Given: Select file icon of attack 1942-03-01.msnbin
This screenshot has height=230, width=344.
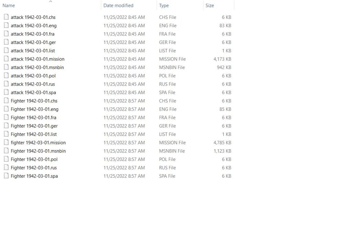Looking at the screenshot, I should pos(6,67).
